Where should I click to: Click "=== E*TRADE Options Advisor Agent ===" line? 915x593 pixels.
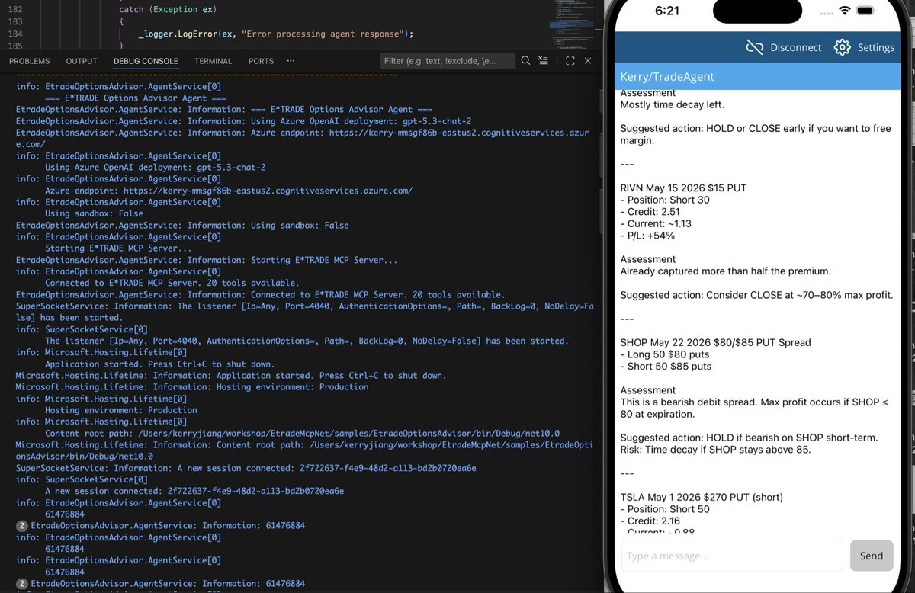click(x=136, y=98)
